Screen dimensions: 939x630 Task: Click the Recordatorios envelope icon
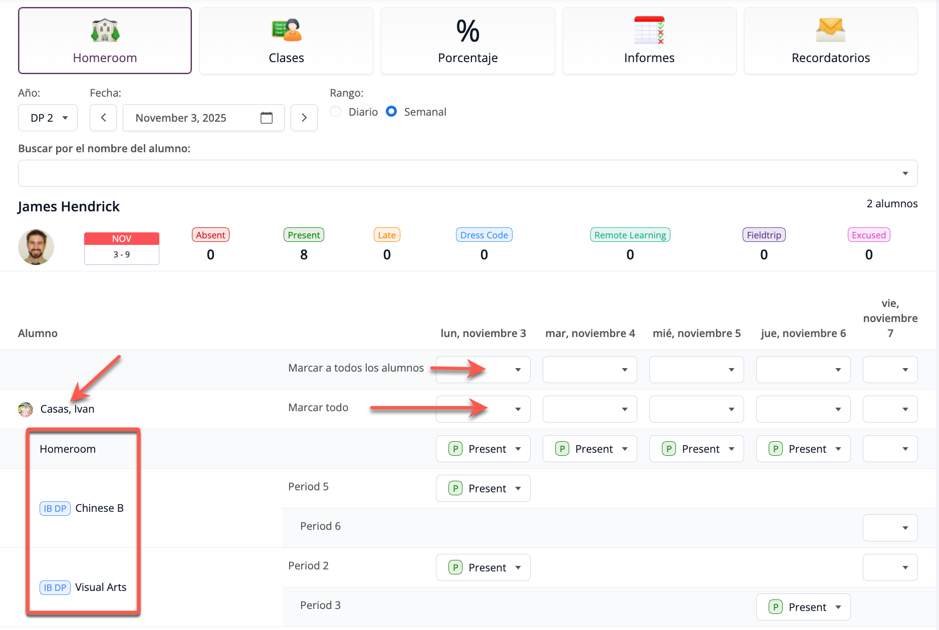click(x=830, y=30)
